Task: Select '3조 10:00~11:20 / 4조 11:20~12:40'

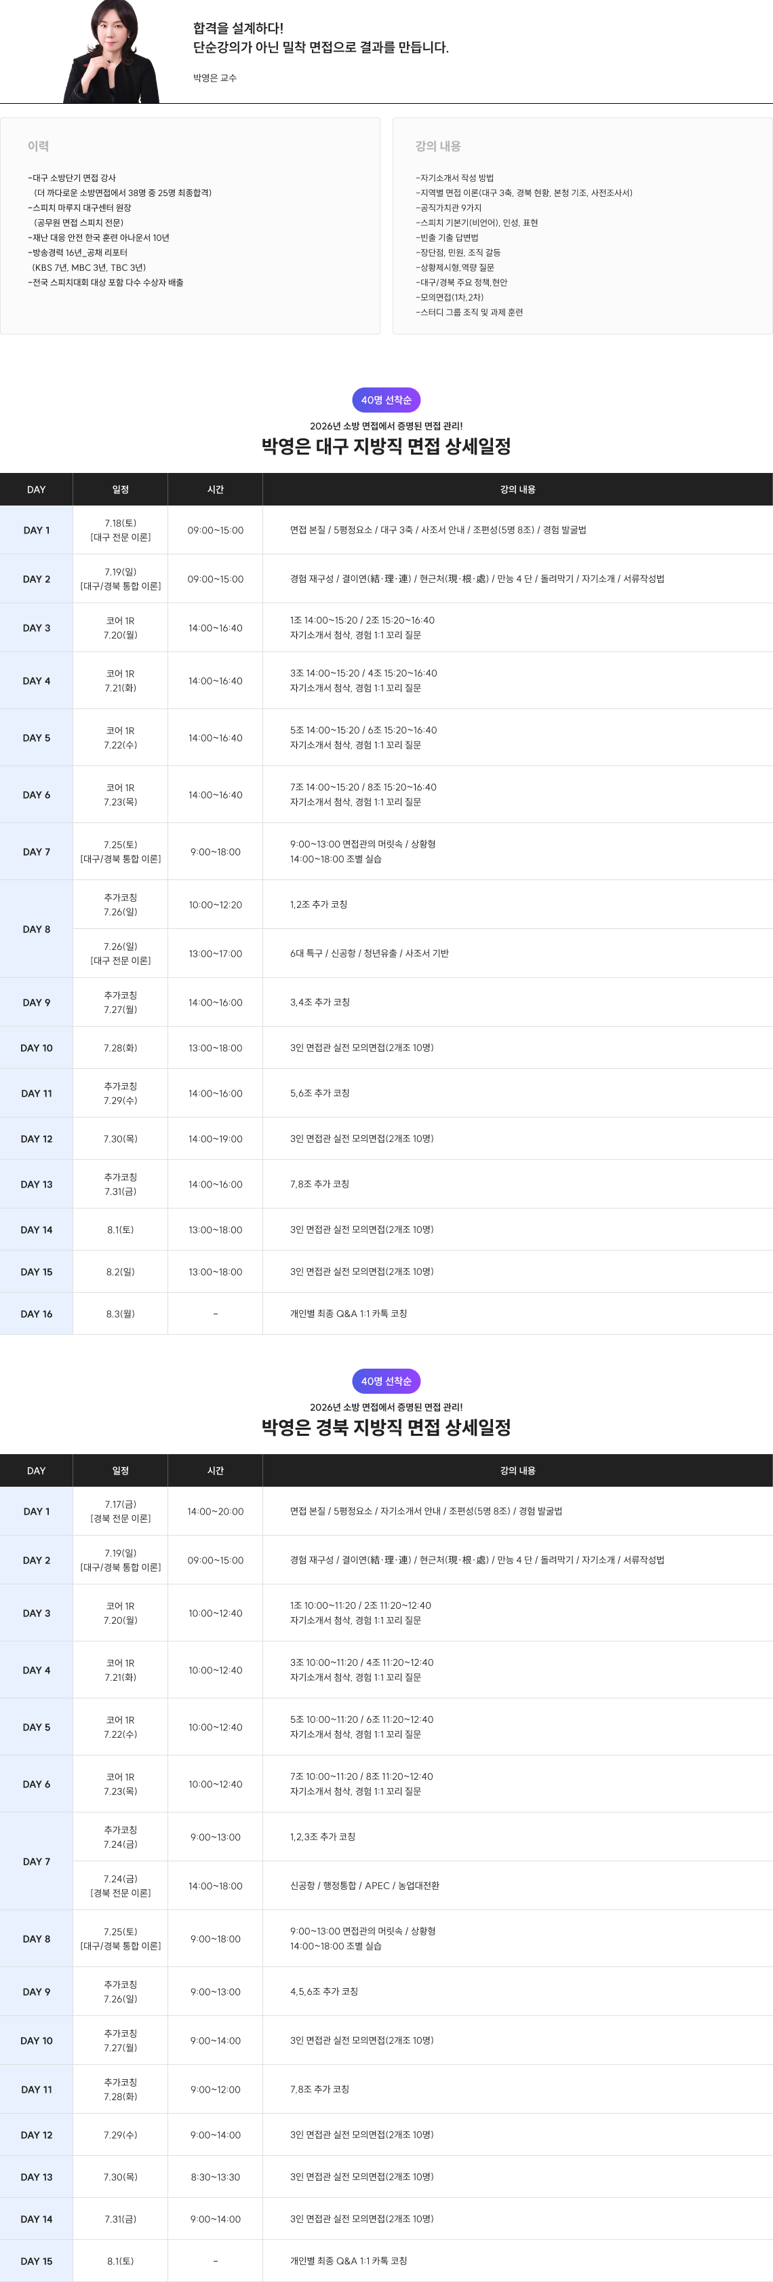Action: coord(361,1662)
